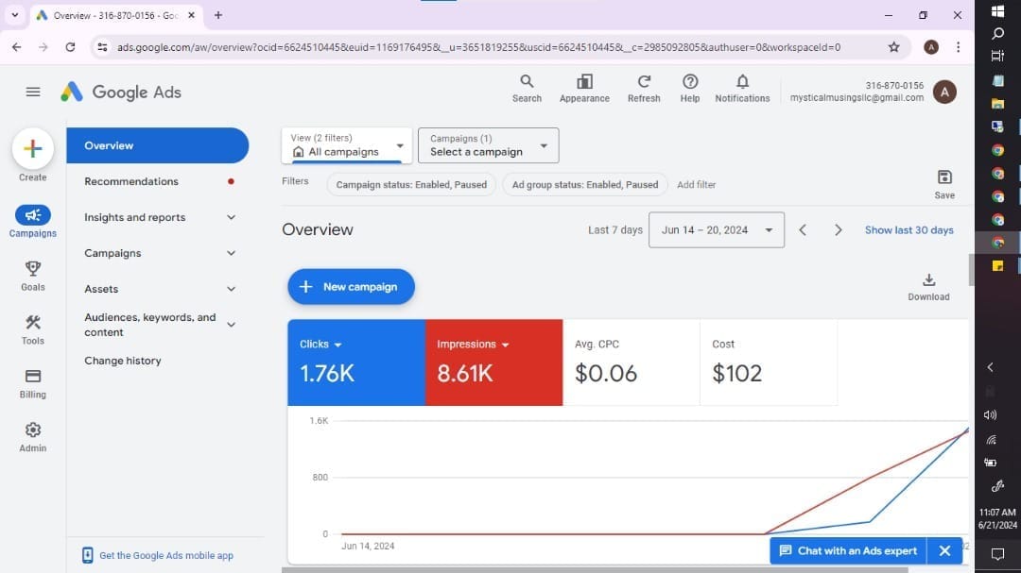Image resolution: width=1021 pixels, height=573 pixels.
Task: Download the overview report
Action: pos(928,287)
